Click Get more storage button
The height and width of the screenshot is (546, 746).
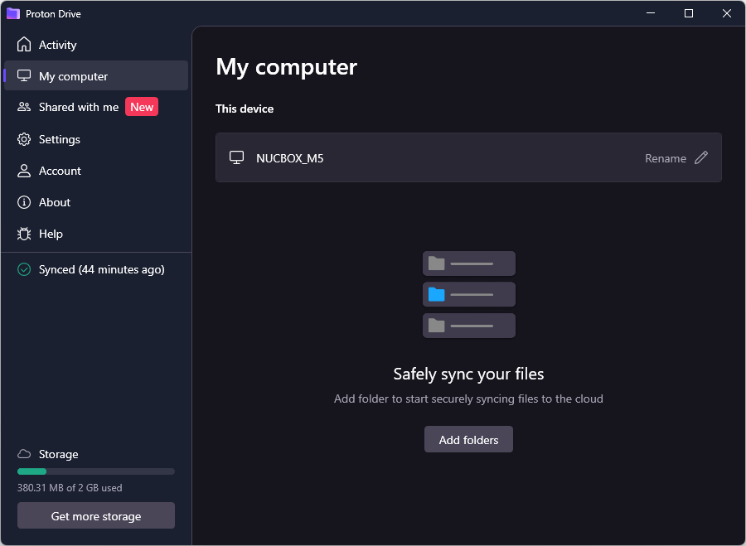[95, 515]
